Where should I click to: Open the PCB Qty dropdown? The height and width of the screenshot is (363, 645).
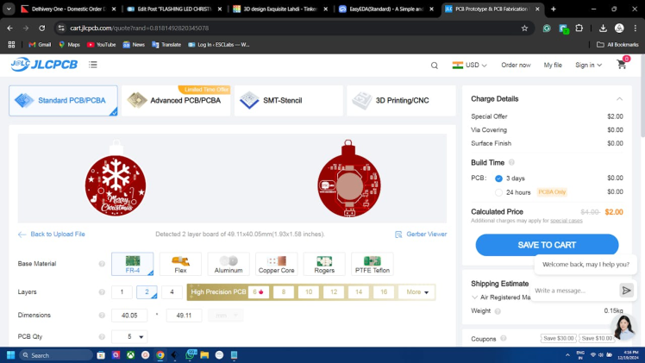coord(129,336)
